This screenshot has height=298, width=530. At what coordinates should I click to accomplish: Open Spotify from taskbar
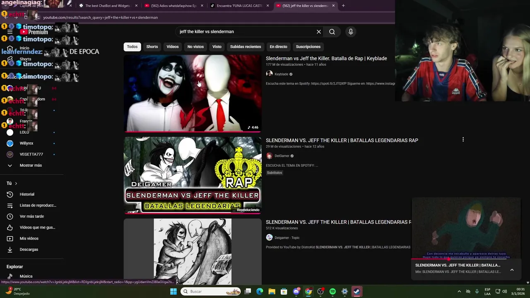[332, 291]
